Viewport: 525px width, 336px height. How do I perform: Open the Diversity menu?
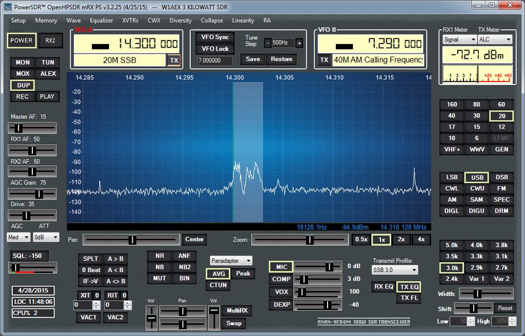180,20
